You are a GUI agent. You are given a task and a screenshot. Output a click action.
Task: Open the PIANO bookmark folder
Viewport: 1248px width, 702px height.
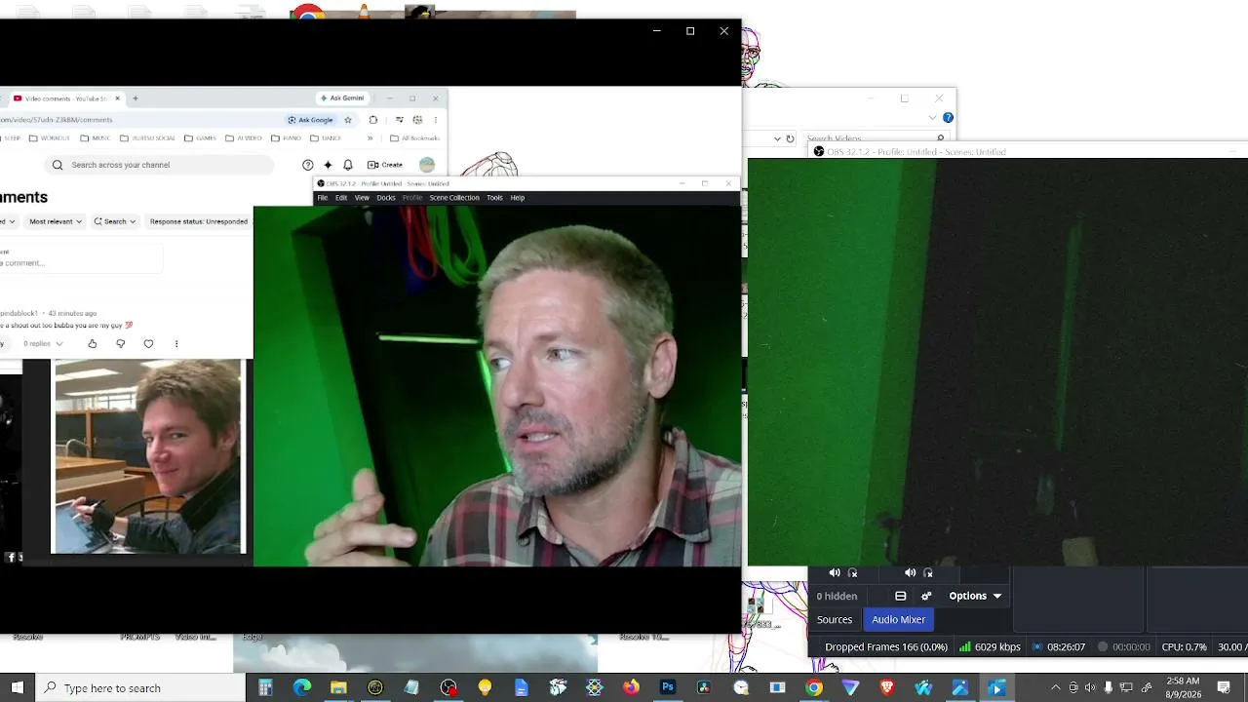click(x=287, y=138)
